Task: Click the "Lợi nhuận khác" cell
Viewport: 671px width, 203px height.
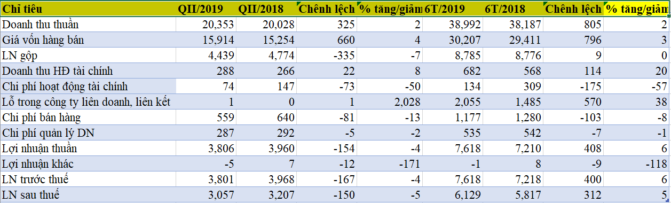Action: (89, 163)
